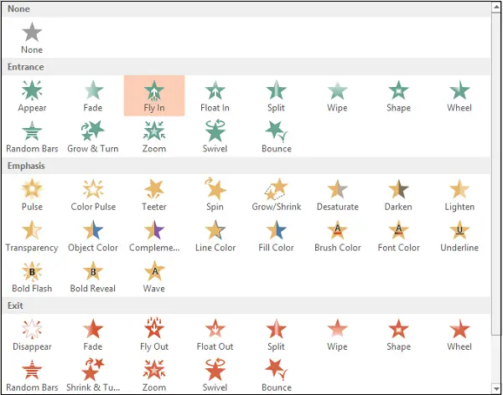Select the Grow & Turn effect
The width and height of the screenshot is (503, 395).
tap(93, 136)
